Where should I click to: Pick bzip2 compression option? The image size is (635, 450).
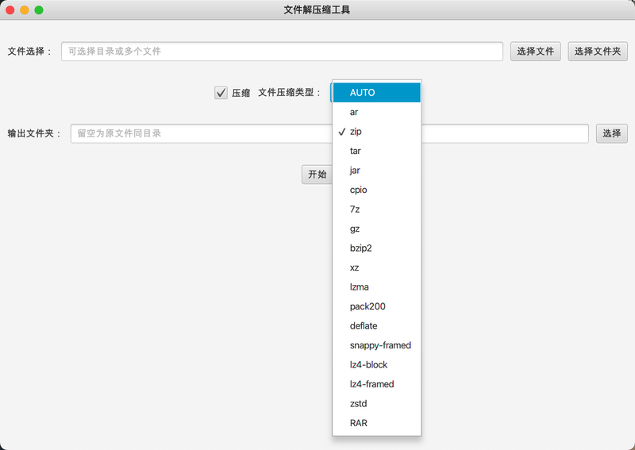(376, 248)
